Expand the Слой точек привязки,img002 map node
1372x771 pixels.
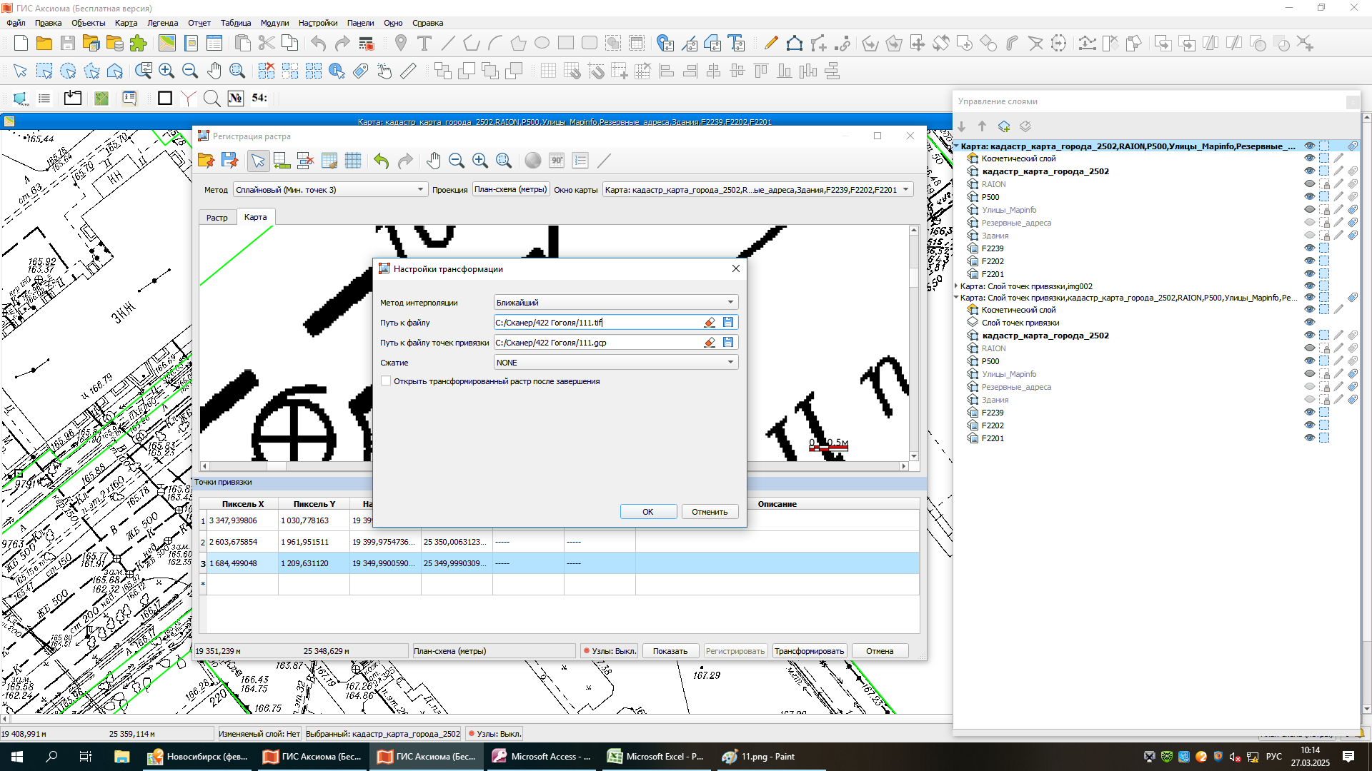[x=956, y=286]
